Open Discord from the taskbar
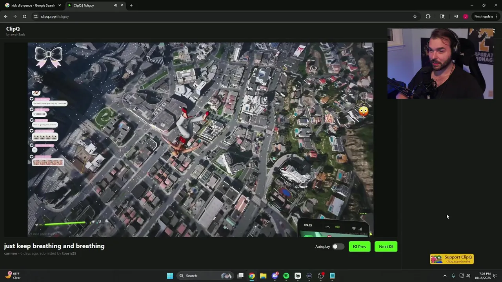502x282 pixels. (275, 276)
